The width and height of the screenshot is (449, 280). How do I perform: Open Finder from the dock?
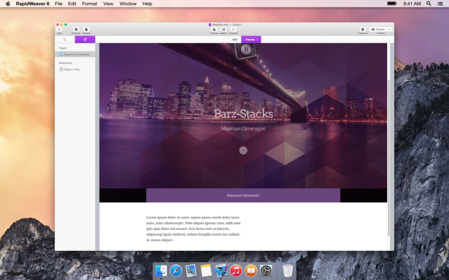(x=161, y=270)
